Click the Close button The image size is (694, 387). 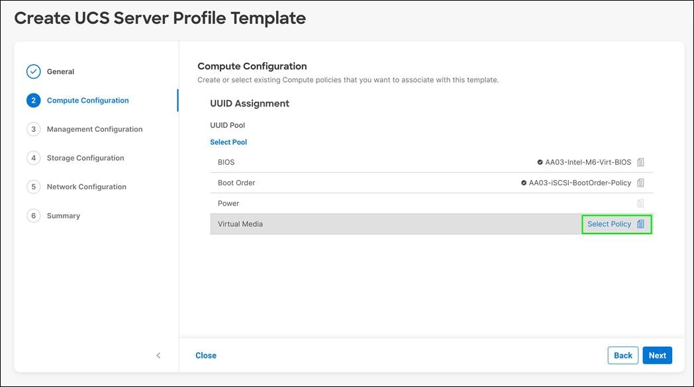tap(205, 355)
